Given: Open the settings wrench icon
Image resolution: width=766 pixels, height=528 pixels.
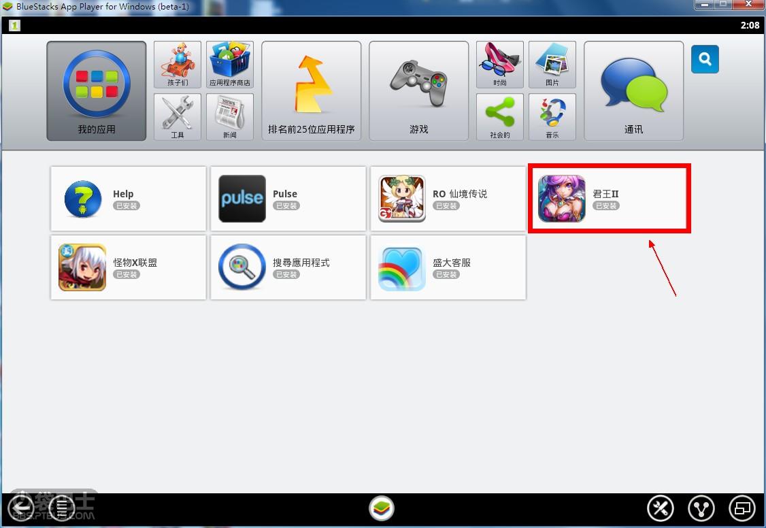Looking at the screenshot, I should tap(661, 508).
